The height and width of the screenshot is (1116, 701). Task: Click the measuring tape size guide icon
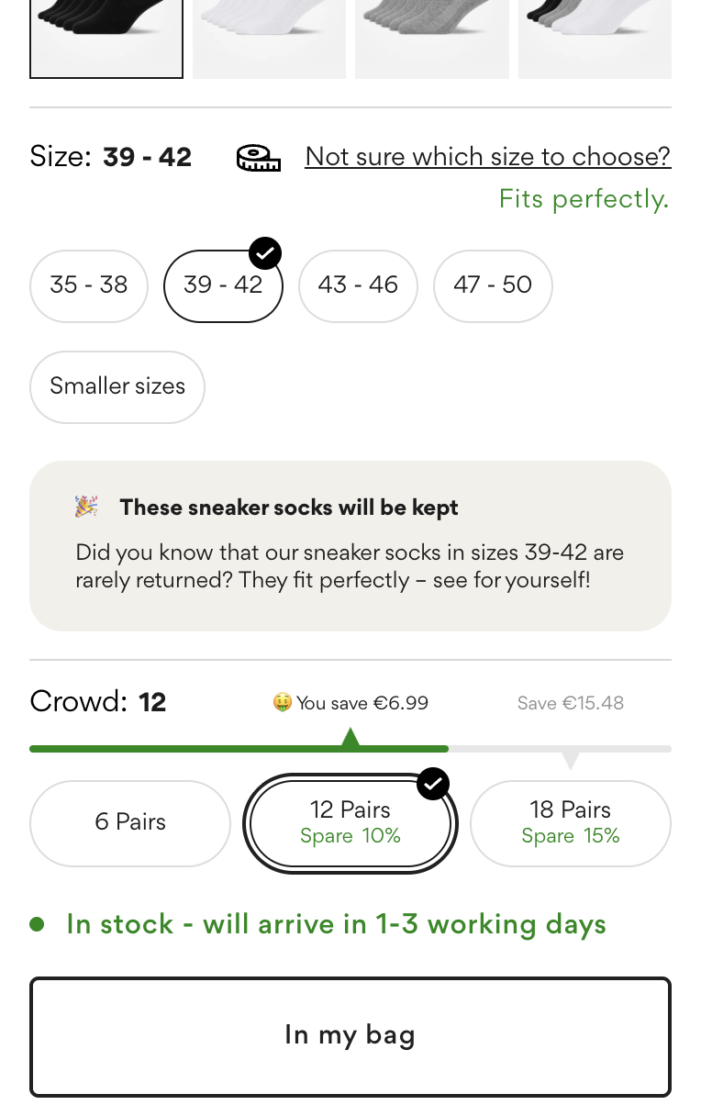point(258,158)
